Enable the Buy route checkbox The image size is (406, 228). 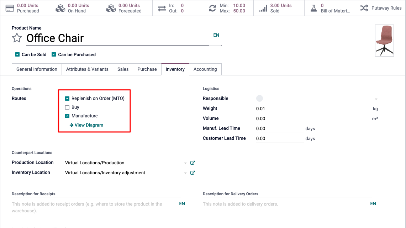pos(67,107)
